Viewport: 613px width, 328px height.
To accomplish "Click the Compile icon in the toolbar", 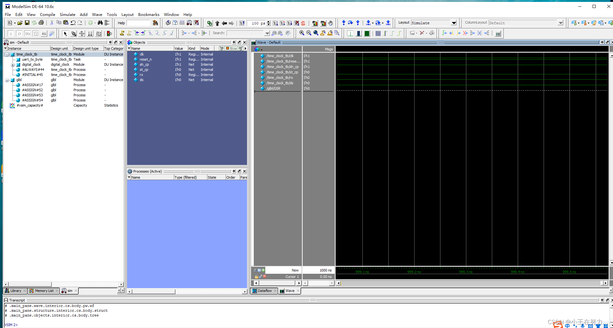I will pos(168,23).
